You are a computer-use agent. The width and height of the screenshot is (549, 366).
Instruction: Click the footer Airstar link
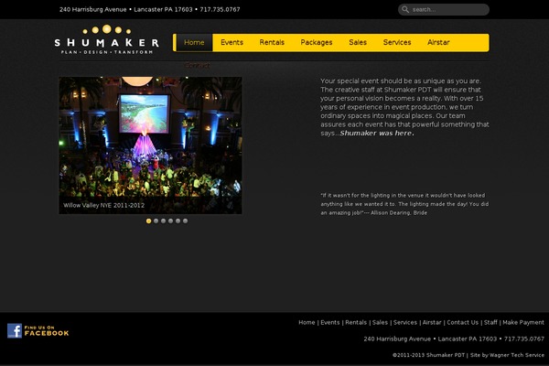pyautogui.click(x=432, y=323)
